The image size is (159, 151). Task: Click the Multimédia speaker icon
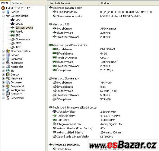(8, 63)
